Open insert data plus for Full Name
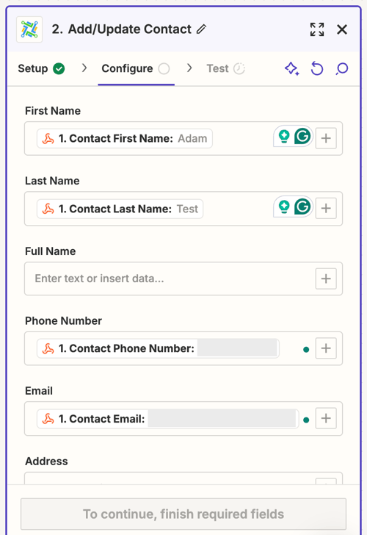 tap(326, 279)
